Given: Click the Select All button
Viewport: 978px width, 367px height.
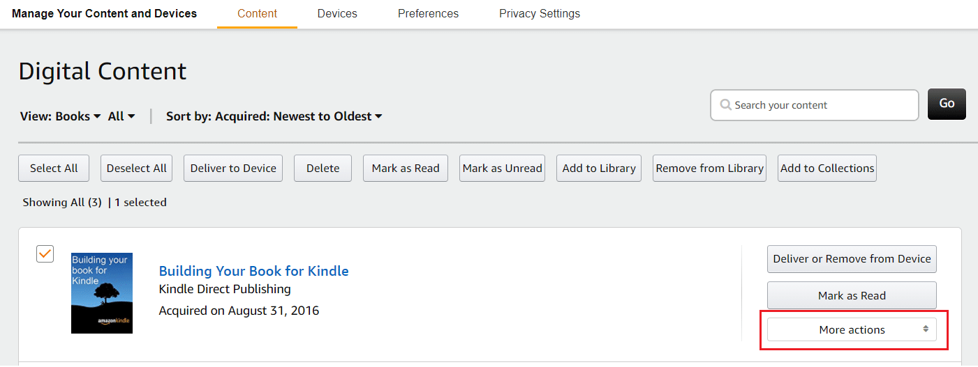Looking at the screenshot, I should [x=54, y=169].
